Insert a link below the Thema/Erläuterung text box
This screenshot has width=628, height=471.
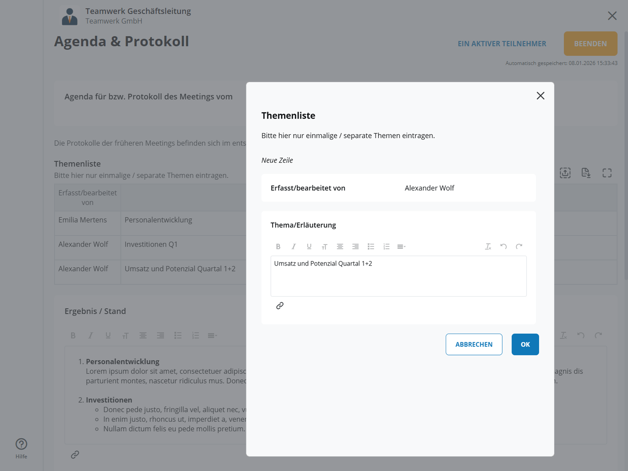[x=280, y=306]
